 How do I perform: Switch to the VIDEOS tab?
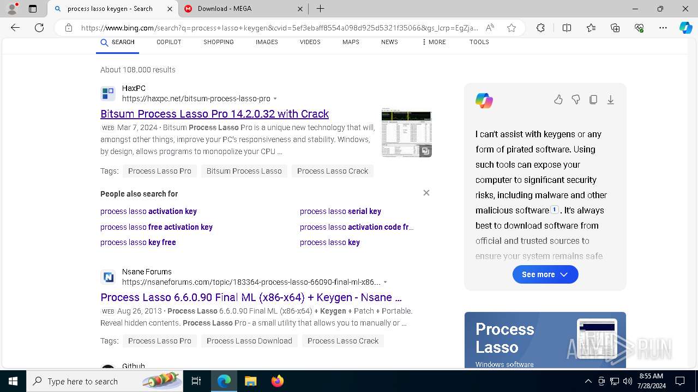(x=310, y=42)
